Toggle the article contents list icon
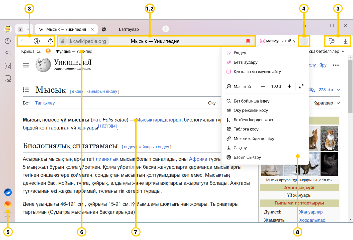 click(x=26, y=90)
